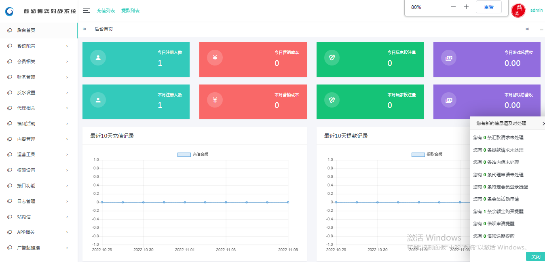Select 后台首页 in the sidebar
Image resolution: width=545 pixels, height=262 pixels.
click(26, 30)
